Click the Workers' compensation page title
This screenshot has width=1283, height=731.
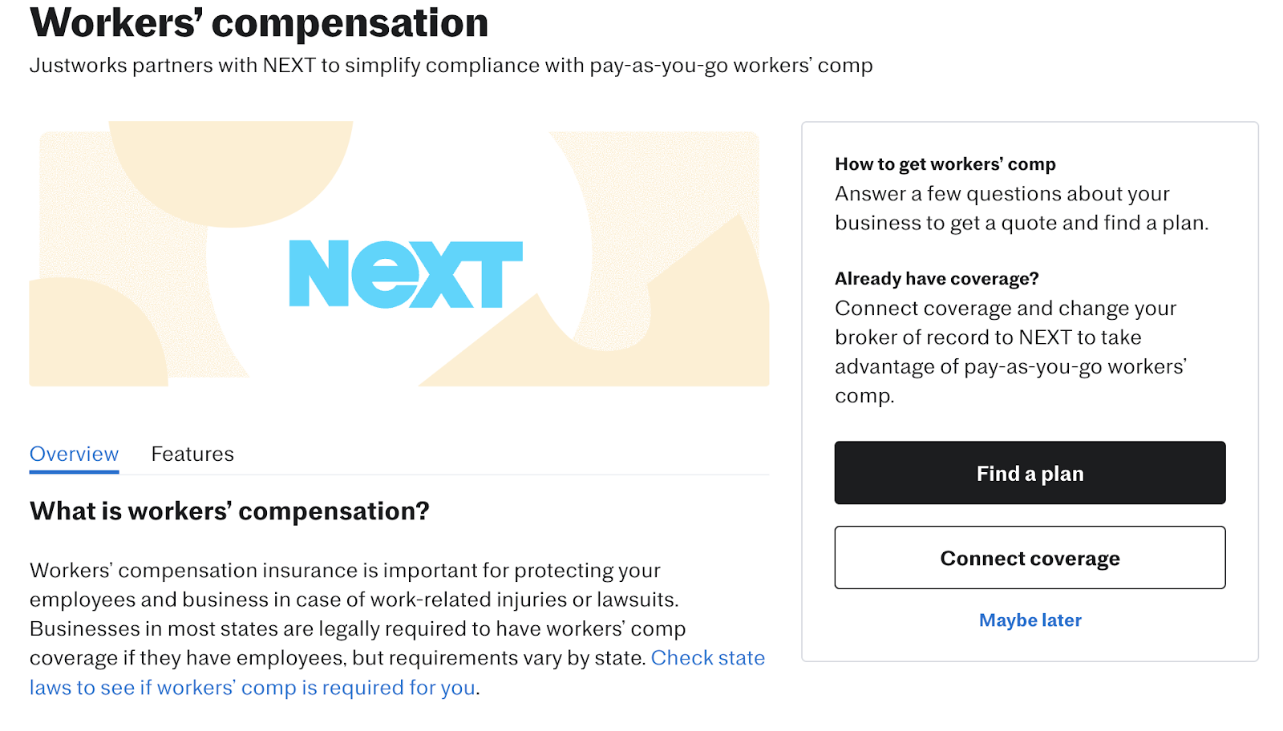click(259, 22)
